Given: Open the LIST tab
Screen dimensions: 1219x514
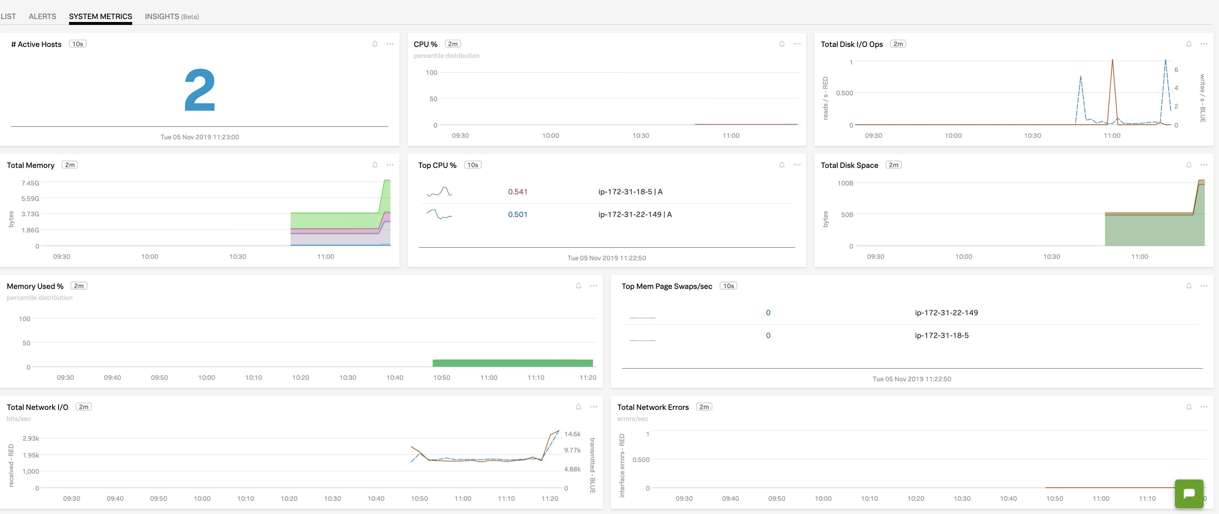Looking at the screenshot, I should pyautogui.click(x=8, y=16).
